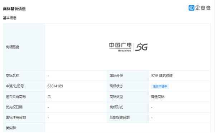215x133 pixels.
Task: Click the 普通商标 type value
Action: (x=158, y=97)
